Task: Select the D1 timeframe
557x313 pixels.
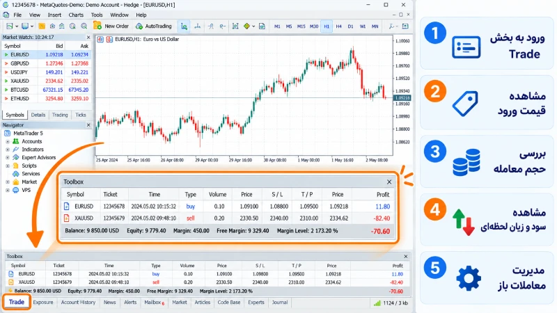Action: 351,26
